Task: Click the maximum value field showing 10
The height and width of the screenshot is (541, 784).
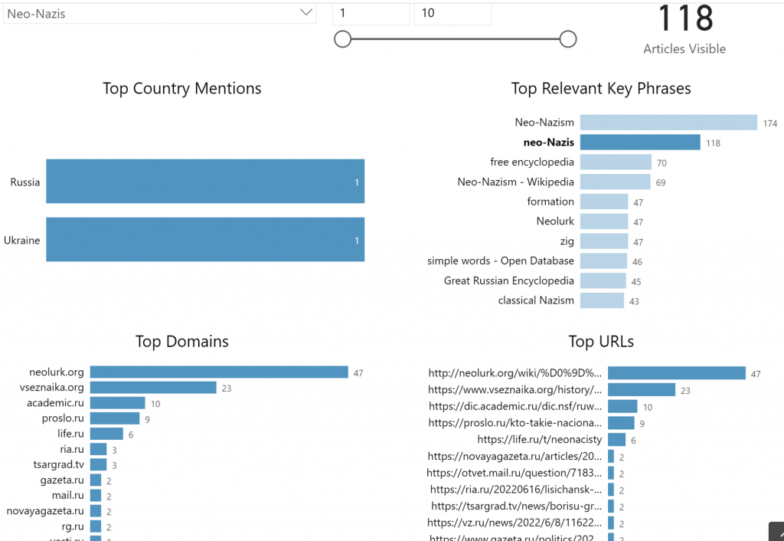Action: tap(452, 14)
